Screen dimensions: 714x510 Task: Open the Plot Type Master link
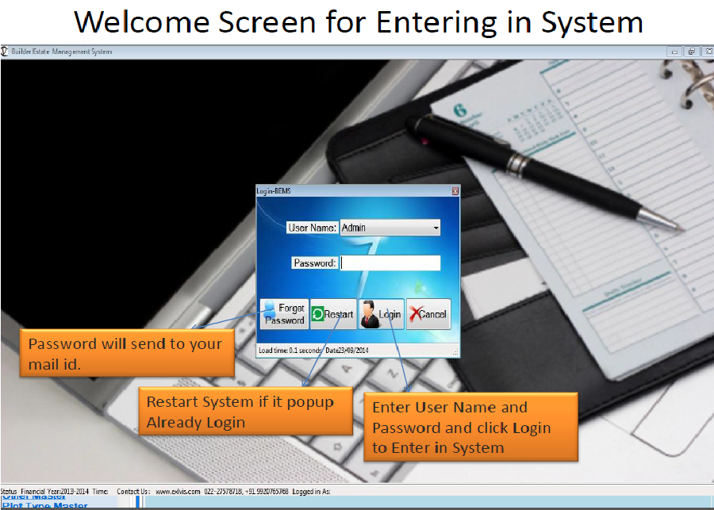pos(45,505)
